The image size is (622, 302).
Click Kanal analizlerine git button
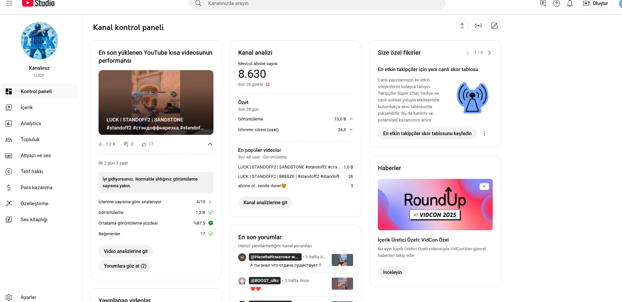[265, 203]
